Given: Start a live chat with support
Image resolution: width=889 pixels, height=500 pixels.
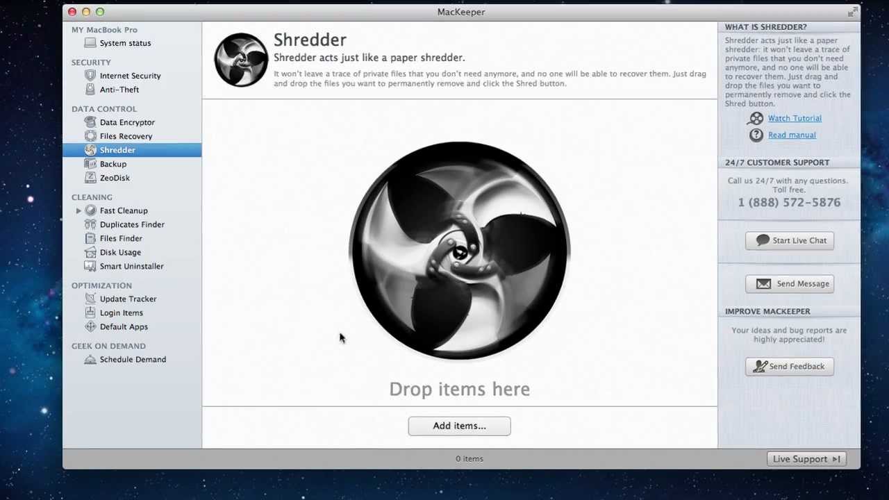Looking at the screenshot, I should click(790, 240).
